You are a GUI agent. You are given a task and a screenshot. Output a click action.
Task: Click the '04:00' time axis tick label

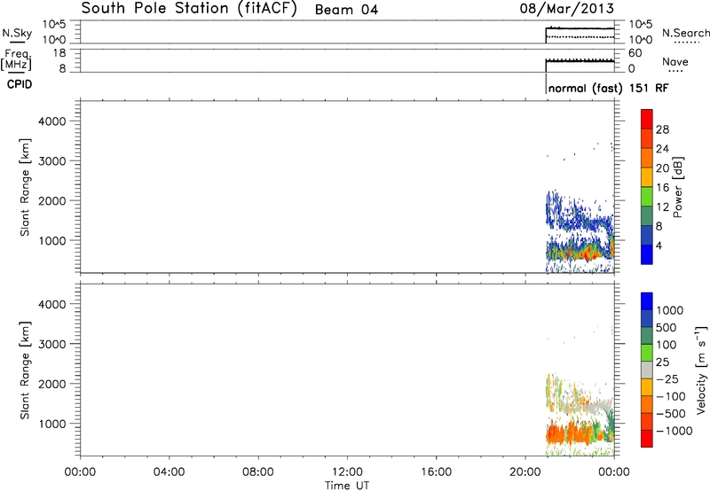pyautogui.click(x=169, y=472)
